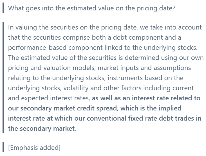206x156 pixels.
Task: Click the bold text 'the secondary market'
Action: tap(41, 128)
